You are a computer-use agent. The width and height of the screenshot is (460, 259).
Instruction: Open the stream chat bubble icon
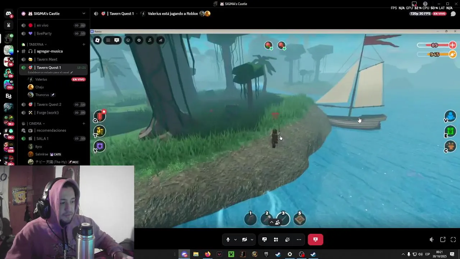(x=453, y=14)
